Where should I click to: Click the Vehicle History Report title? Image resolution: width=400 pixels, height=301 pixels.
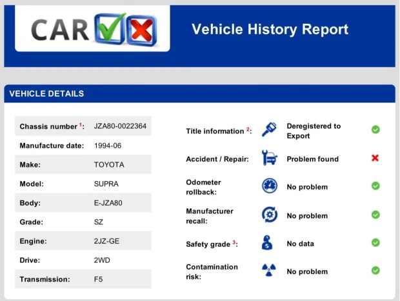(270, 29)
